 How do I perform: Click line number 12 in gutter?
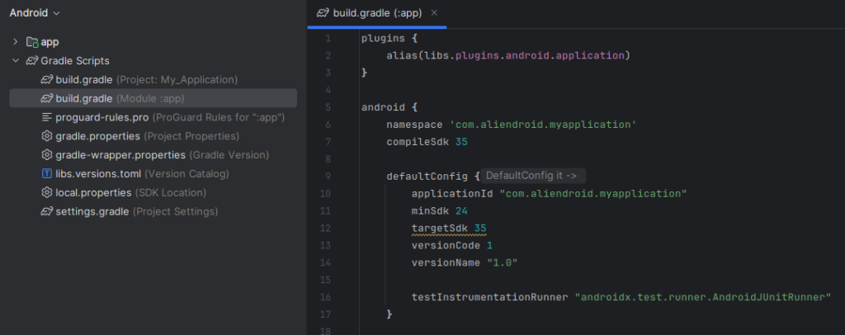coord(325,229)
